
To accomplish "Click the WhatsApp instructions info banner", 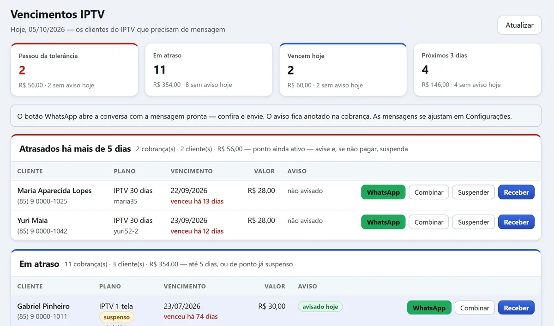I will point(276,116).
